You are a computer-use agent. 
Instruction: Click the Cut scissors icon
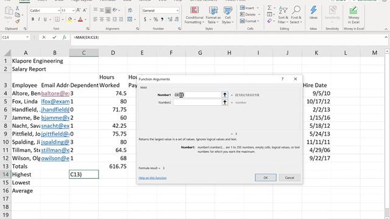[17, 9]
